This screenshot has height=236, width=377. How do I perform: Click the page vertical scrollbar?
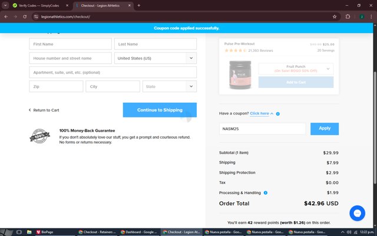(375, 127)
